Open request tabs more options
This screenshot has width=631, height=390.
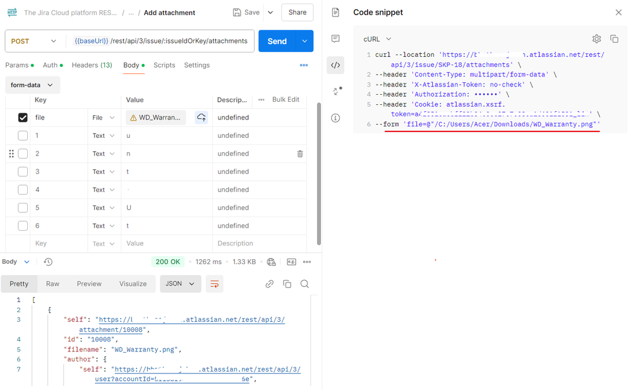click(x=304, y=65)
